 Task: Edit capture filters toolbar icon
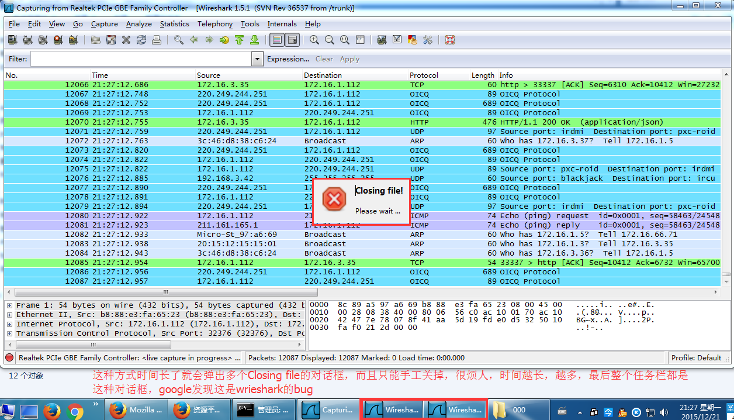pos(382,40)
